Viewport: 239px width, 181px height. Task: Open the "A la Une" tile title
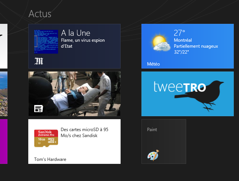click(76, 33)
